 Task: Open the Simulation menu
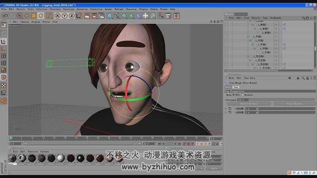click(x=96, y=9)
